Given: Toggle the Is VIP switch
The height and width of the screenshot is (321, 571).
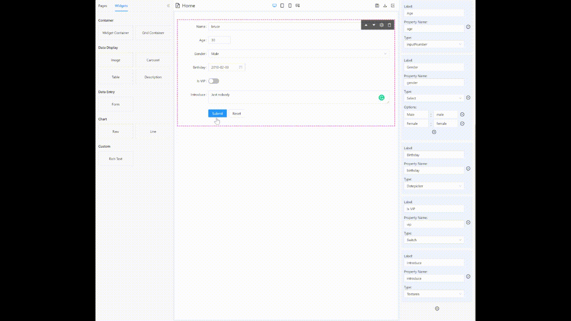Looking at the screenshot, I should point(214,81).
